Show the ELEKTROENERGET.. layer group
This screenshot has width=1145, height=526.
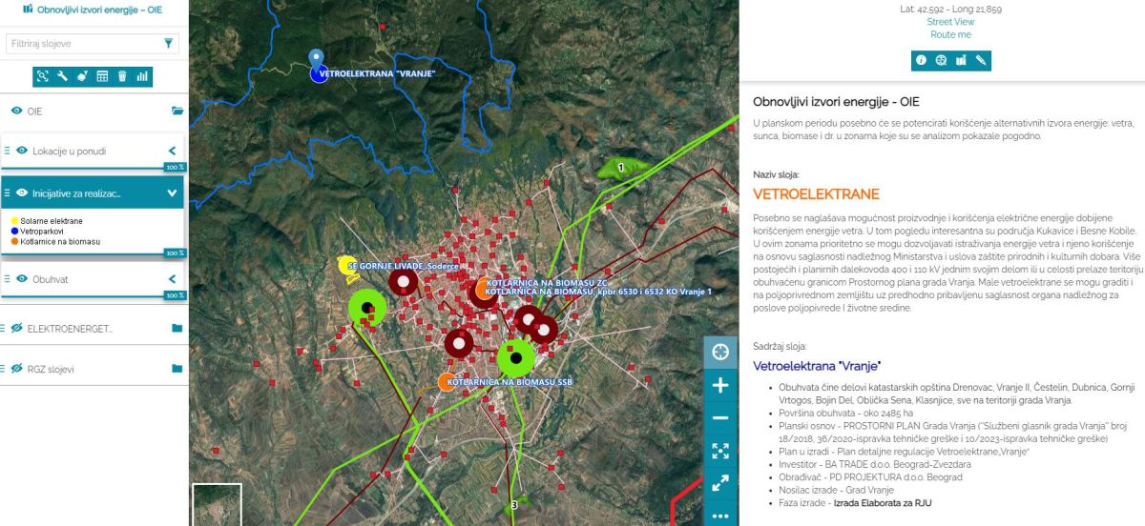(x=16, y=328)
